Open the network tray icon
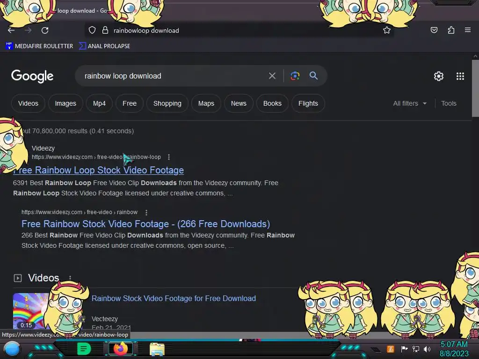 [x=416, y=349]
